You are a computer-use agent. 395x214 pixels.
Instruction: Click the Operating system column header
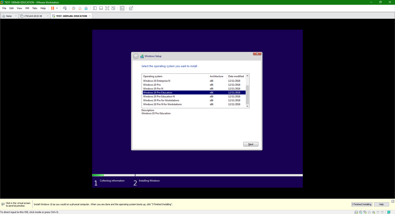point(175,76)
